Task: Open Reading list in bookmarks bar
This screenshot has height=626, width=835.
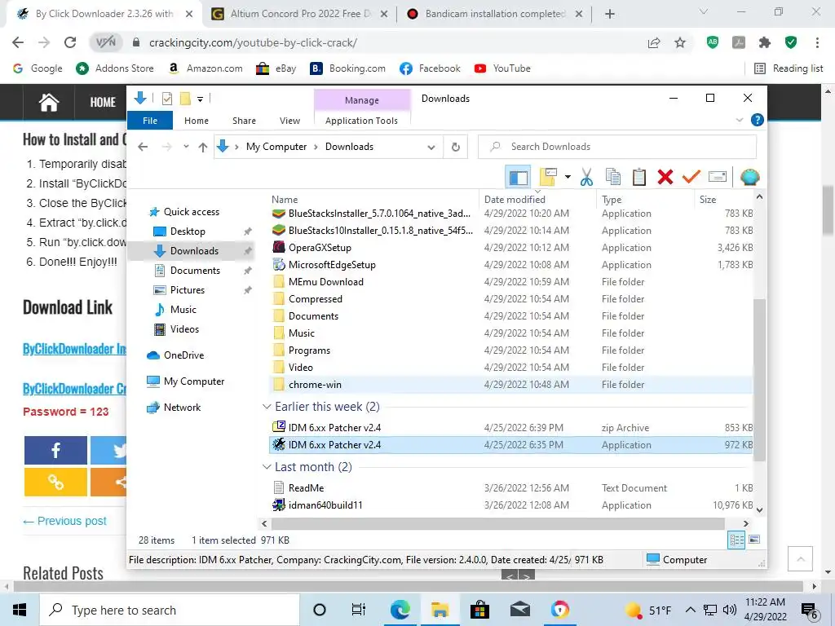Action: tap(789, 68)
